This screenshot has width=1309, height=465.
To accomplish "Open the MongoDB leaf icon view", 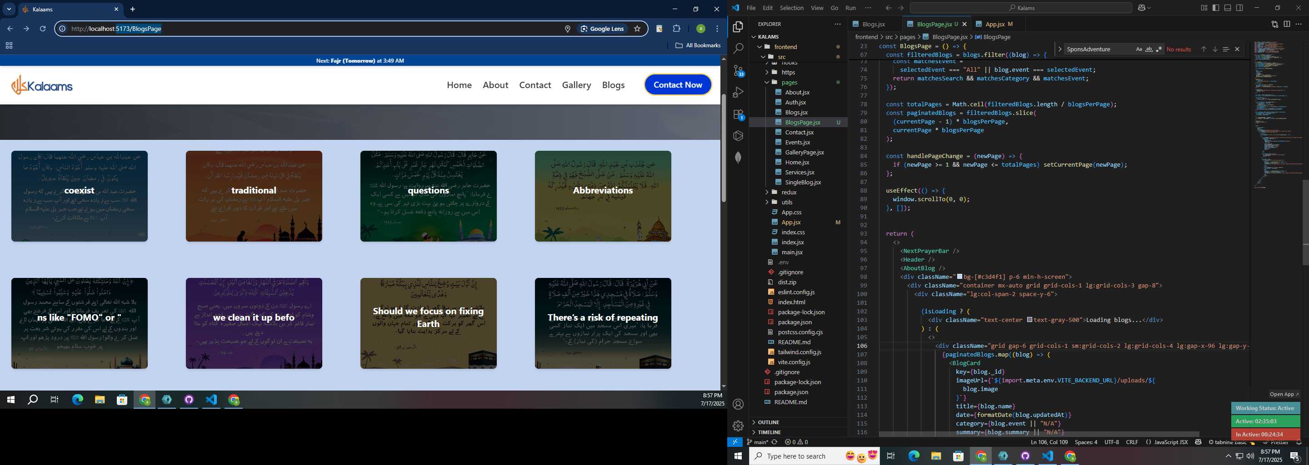I will (x=738, y=158).
